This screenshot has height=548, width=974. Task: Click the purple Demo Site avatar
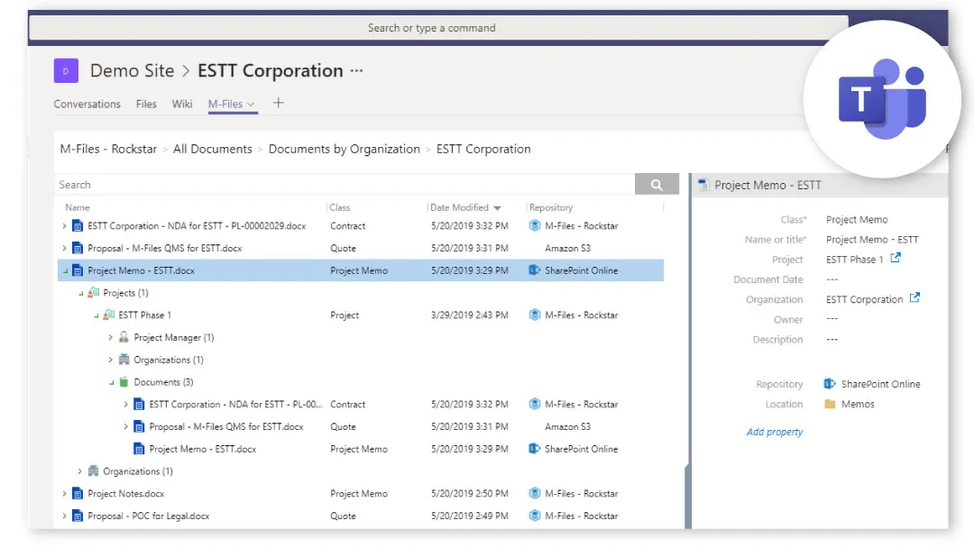pos(66,70)
